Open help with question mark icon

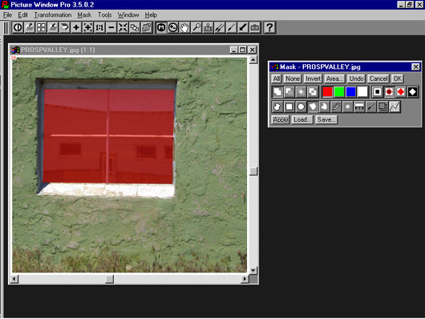(269, 27)
